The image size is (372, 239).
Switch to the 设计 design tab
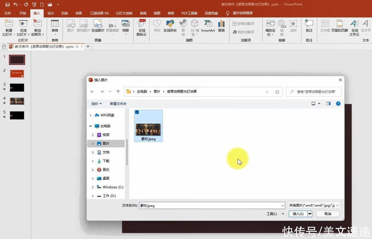(50, 13)
